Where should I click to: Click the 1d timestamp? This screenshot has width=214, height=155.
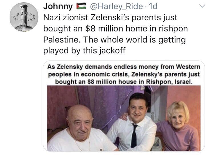point(153,6)
